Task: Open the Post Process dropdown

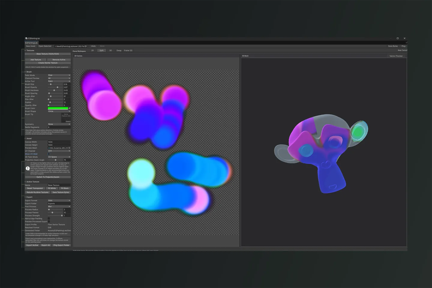Action: tap(59, 206)
